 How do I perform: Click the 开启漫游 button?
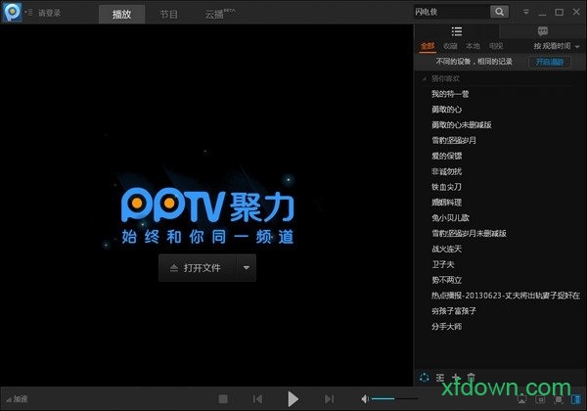[x=550, y=62]
